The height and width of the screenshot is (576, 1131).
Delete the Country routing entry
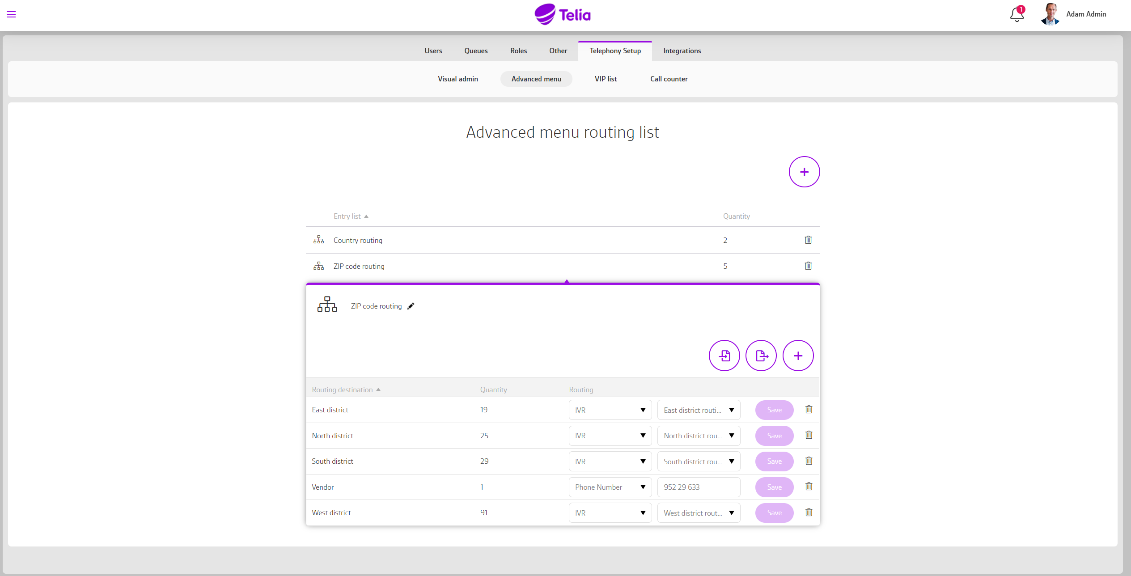coord(808,240)
